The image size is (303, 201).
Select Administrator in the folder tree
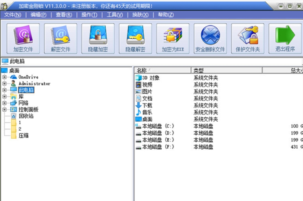pos(35,83)
